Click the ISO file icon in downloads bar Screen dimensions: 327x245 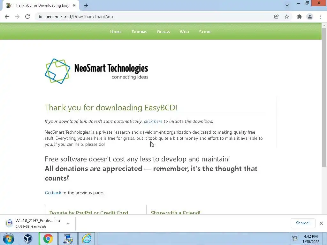(9, 223)
